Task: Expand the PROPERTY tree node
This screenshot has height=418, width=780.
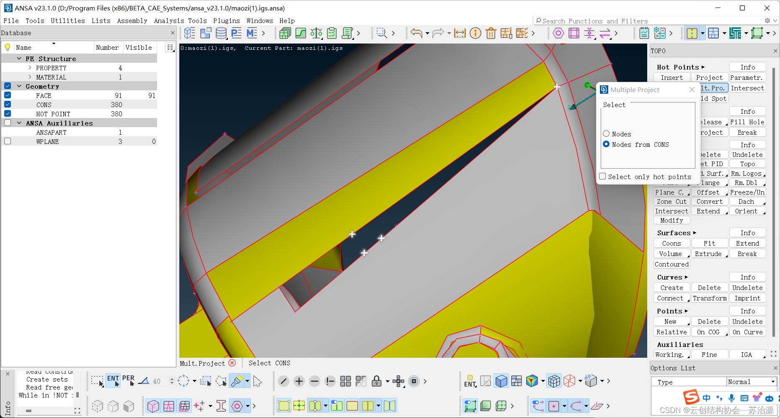Action: (x=30, y=68)
